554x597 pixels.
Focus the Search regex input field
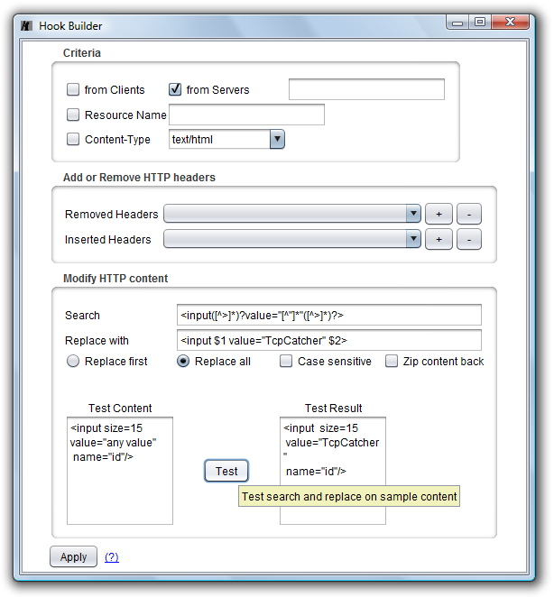click(x=329, y=315)
